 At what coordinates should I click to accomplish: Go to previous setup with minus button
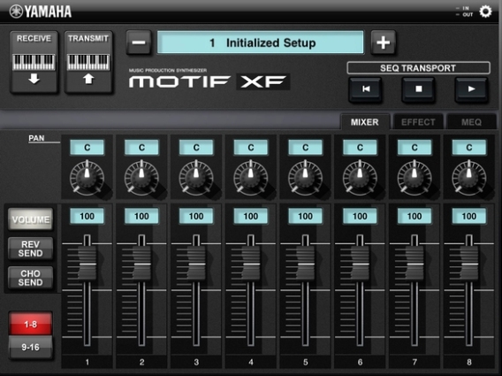(139, 42)
